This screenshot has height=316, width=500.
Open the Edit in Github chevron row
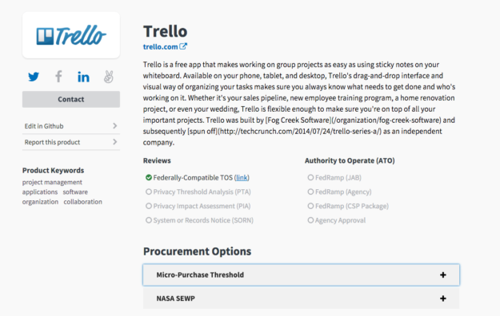[x=71, y=126]
